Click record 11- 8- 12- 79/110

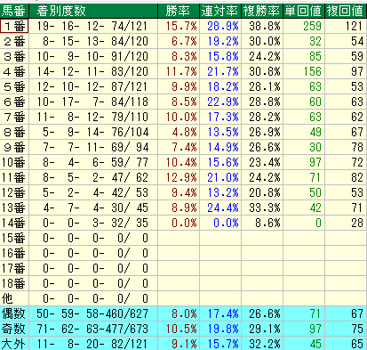pyautogui.click(x=92, y=117)
